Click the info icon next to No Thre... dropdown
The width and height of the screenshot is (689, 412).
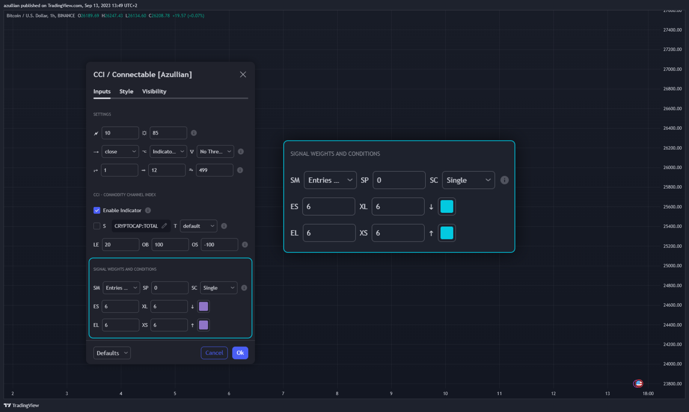(241, 151)
